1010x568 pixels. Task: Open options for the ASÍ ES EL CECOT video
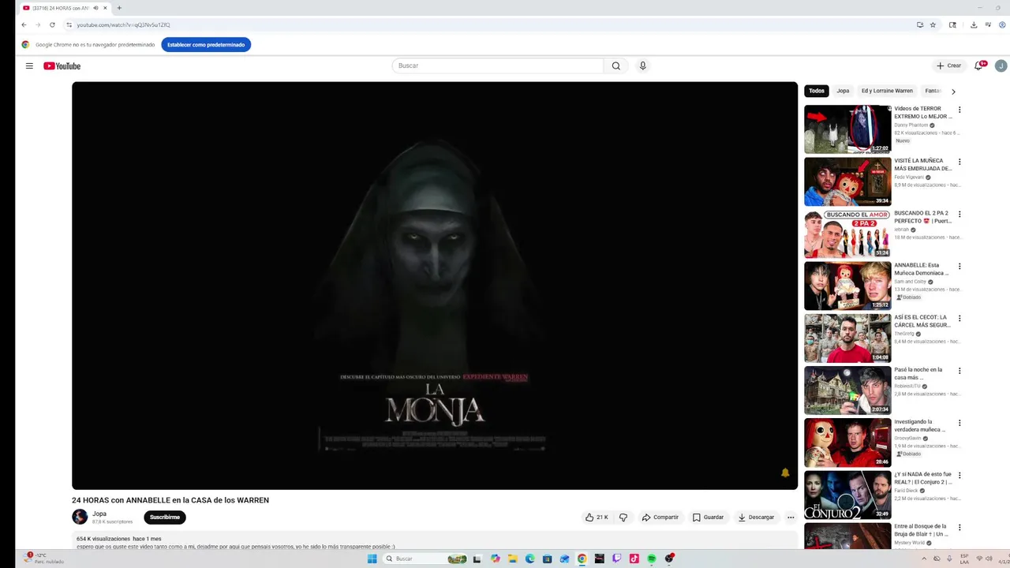click(x=959, y=319)
